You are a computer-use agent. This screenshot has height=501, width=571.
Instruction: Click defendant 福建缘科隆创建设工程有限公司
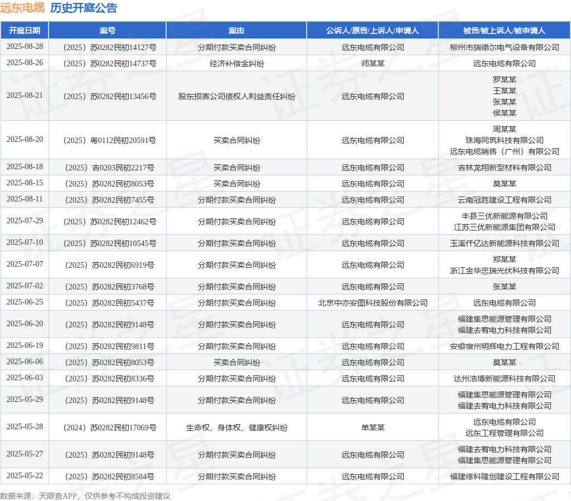(504, 477)
